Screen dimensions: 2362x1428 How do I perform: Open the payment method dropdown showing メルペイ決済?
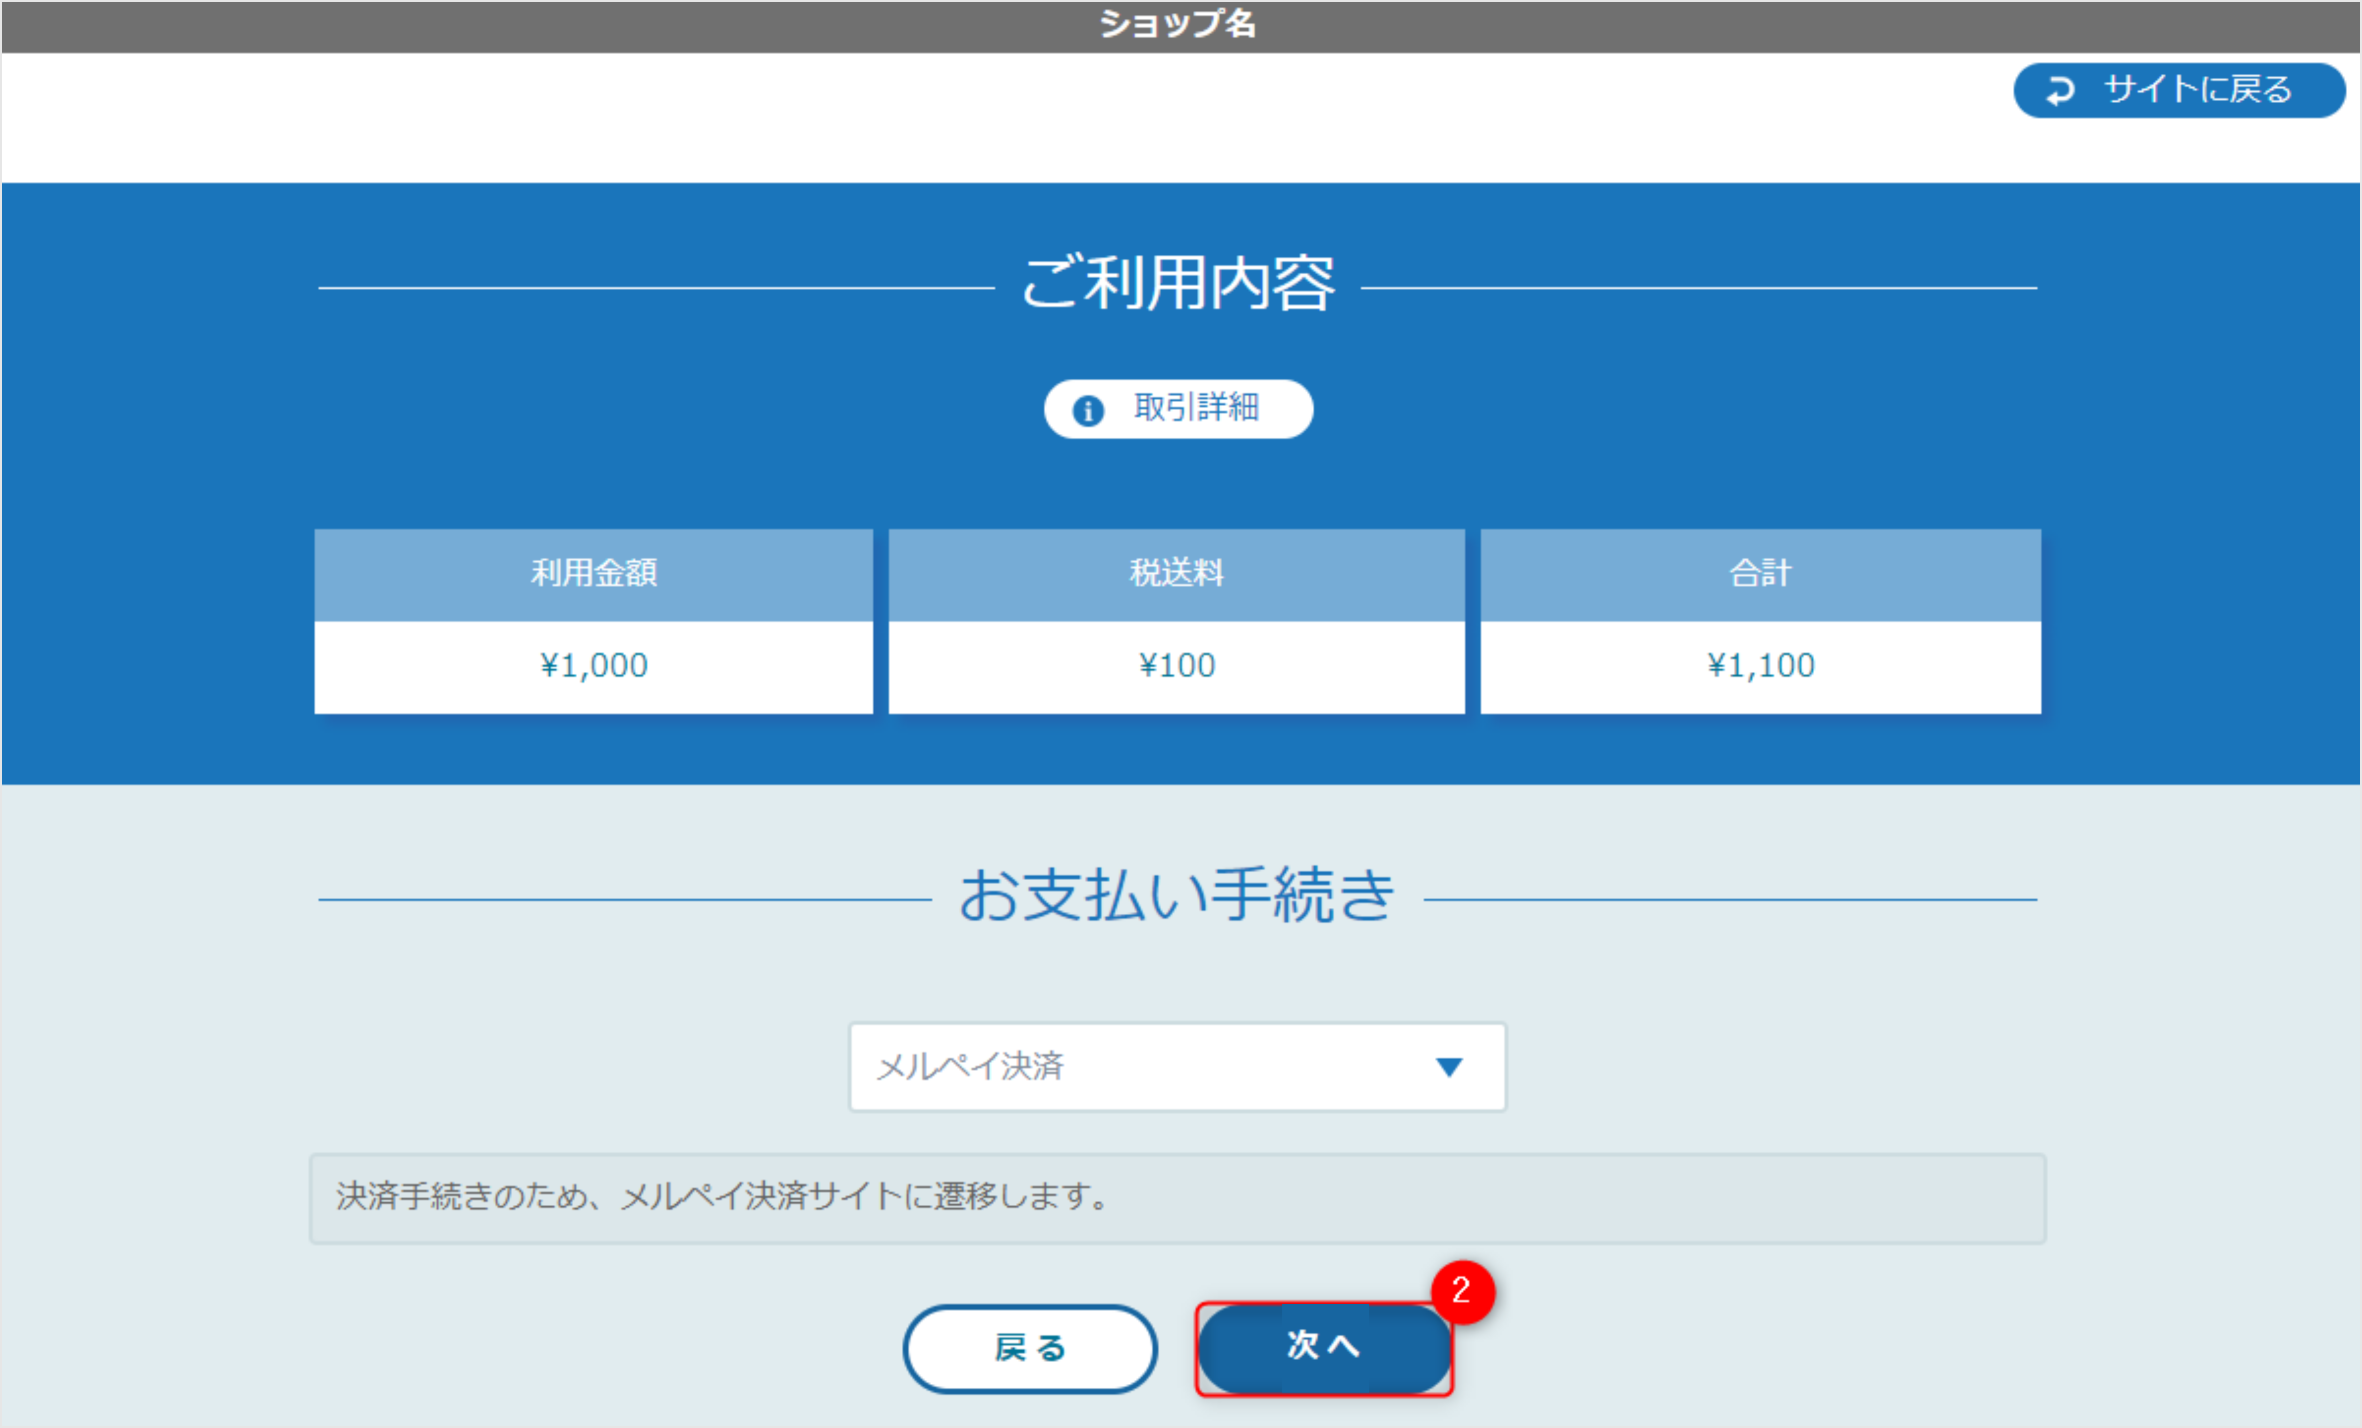[x=1177, y=1068]
